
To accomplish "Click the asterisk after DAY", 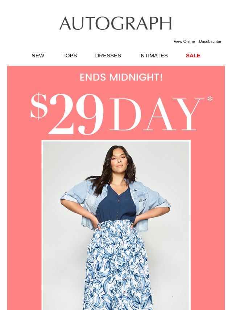I will point(210,98).
